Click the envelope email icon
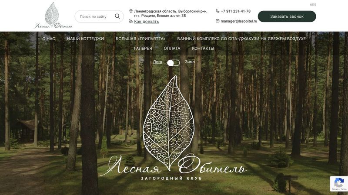348x195 pixels. click(x=217, y=21)
